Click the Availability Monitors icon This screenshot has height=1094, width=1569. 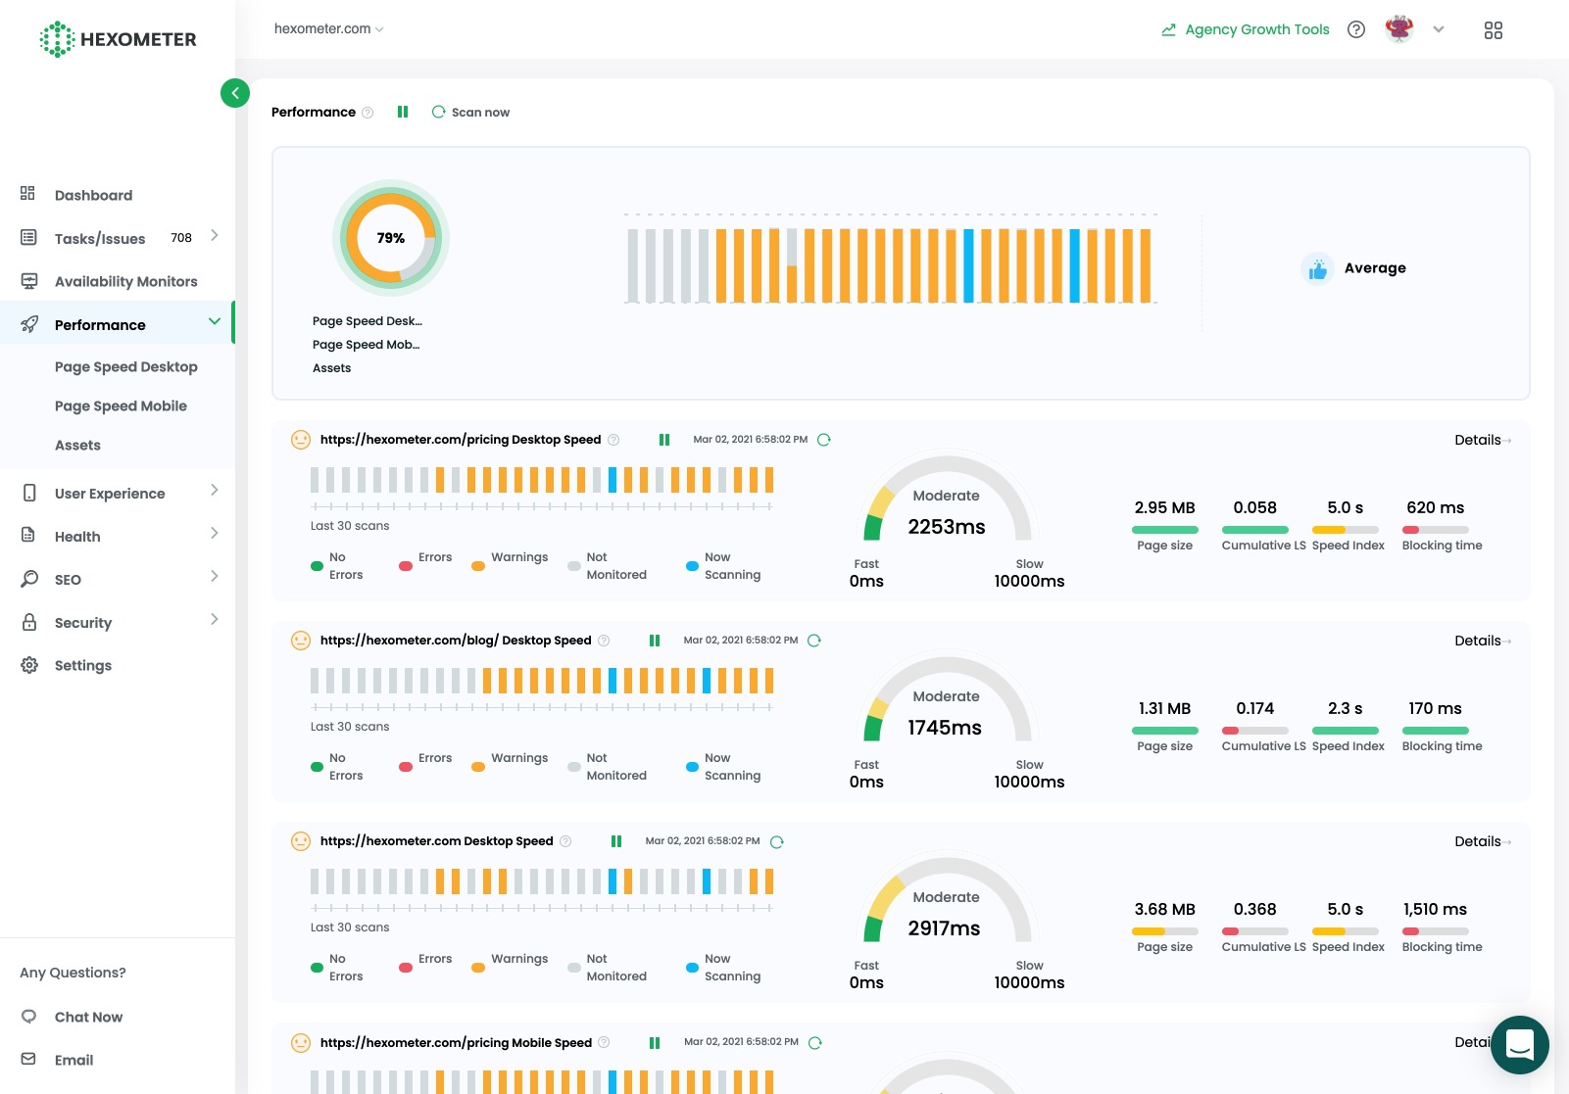tap(29, 281)
